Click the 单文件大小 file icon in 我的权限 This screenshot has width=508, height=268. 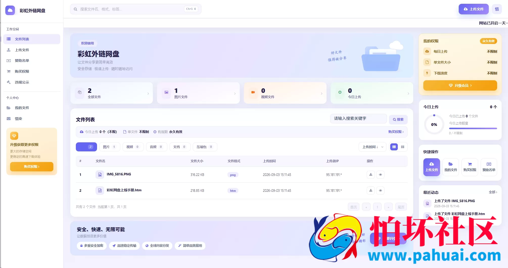427,62
